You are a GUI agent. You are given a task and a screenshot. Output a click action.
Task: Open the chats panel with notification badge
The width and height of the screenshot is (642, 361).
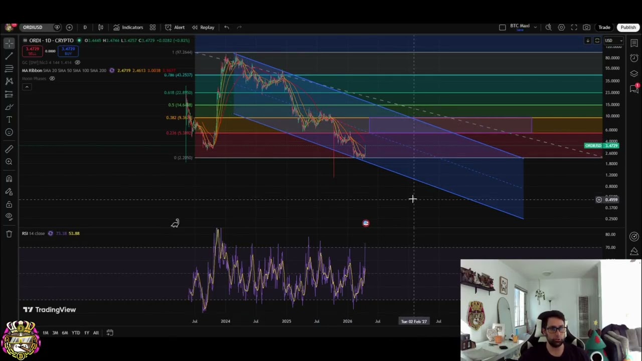634,89
